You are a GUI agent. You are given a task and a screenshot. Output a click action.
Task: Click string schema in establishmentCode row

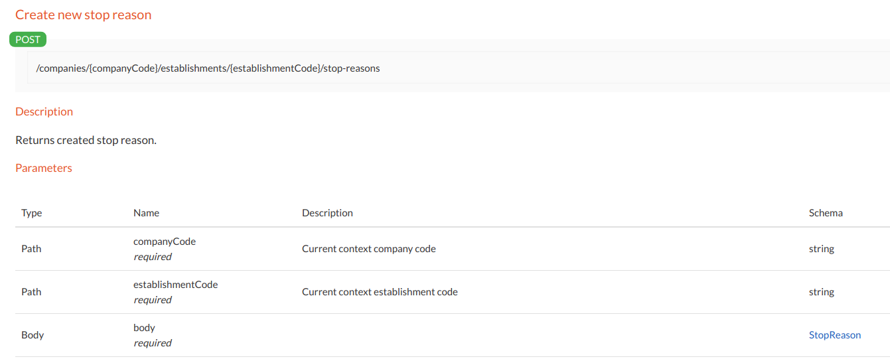point(821,292)
